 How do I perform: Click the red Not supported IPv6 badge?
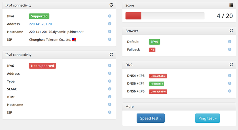pyautogui.click(x=43, y=66)
